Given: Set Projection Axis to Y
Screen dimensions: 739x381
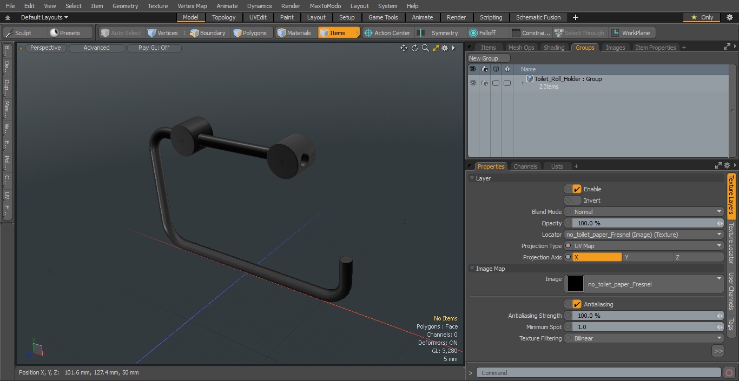Looking at the screenshot, I should coord(648,257).
